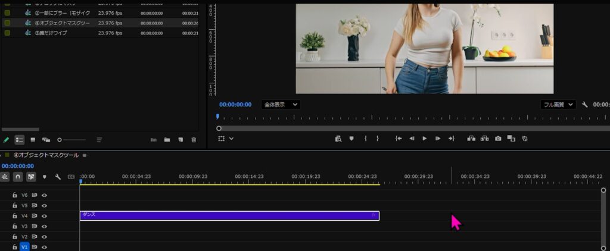Screen dimensions: 610x251
Task: Open the フル画質 playback resolution dropdown
Action: tap(558, 105)
